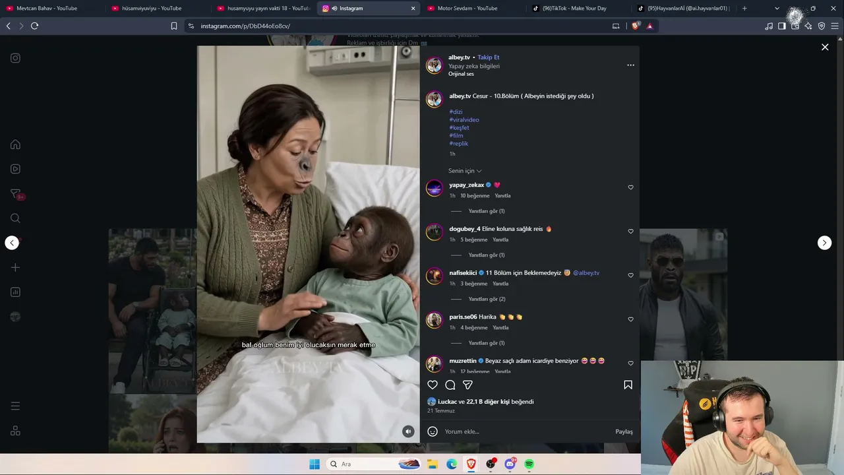Open Instagram search in the sidebar
Viewport: 844px width, 475px height.
(15, 218)
